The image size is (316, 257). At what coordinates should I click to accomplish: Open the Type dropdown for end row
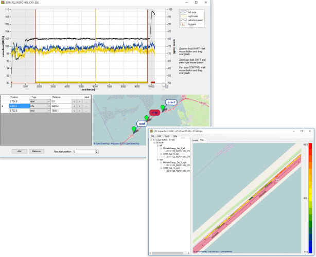point(49,110)
